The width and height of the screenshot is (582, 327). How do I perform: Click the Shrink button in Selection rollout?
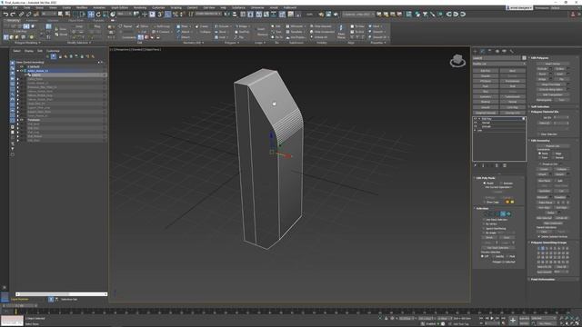(x=489, y=238)
